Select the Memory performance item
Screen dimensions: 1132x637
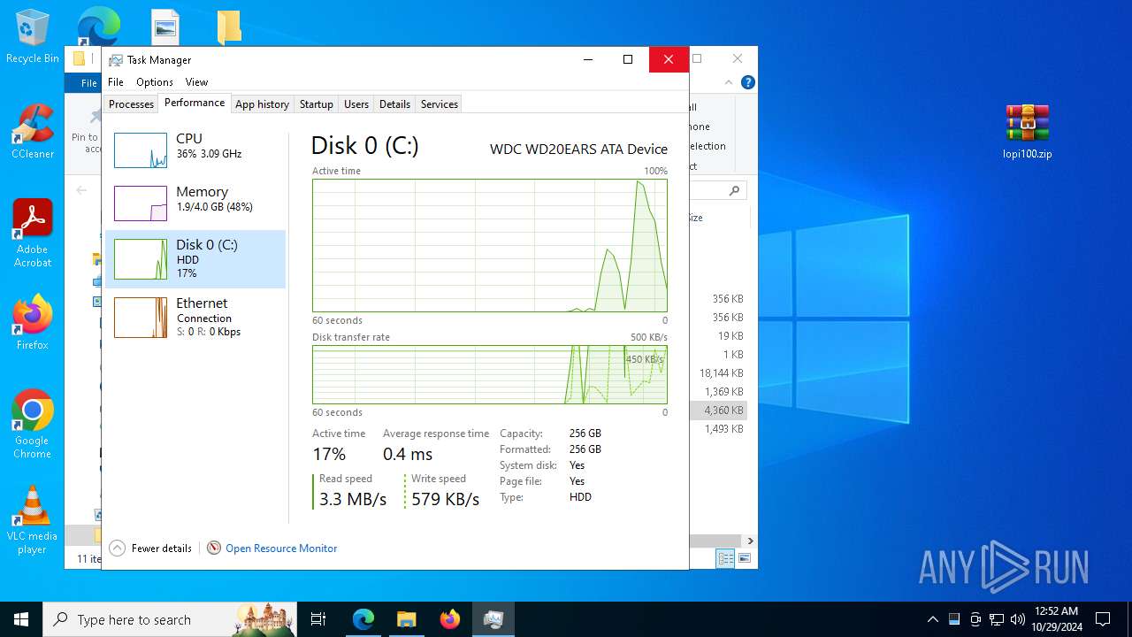[x=195, y=203]
